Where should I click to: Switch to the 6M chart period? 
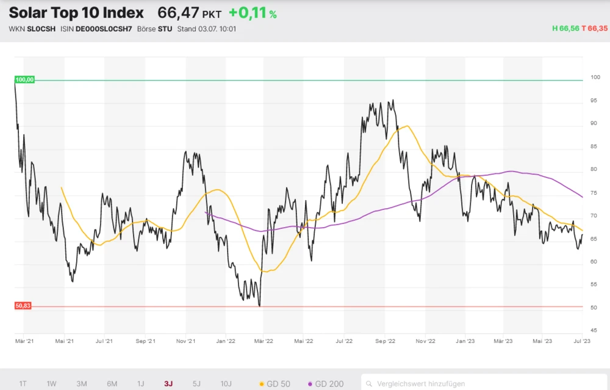click(x=112, y=384)
